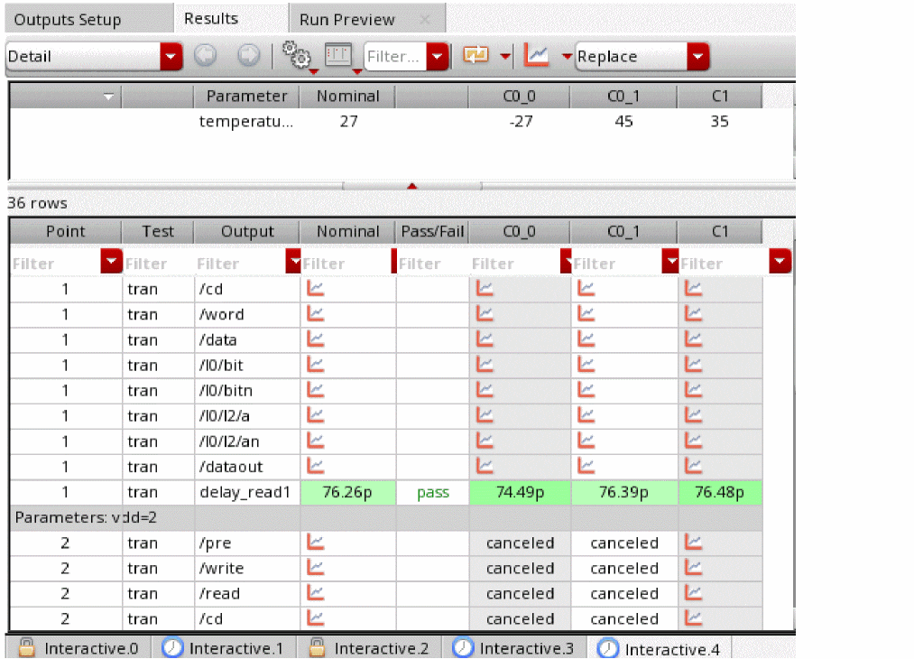Switch to the Run Preview tab
The width and height of the screenshot is (914, 659).
pos(346,19)
